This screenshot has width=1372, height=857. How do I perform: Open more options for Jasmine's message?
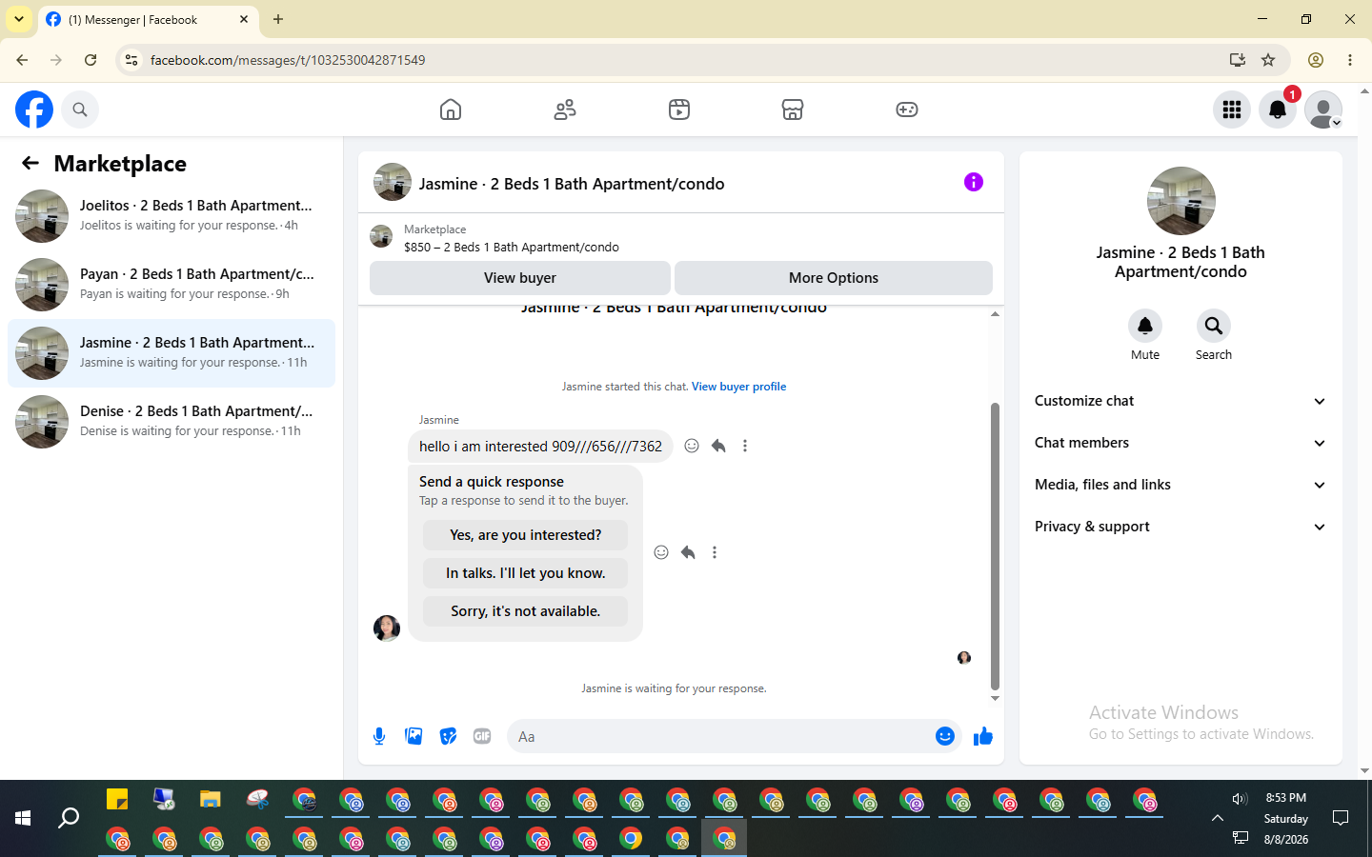pyautogui.click(x=745, y=446)
